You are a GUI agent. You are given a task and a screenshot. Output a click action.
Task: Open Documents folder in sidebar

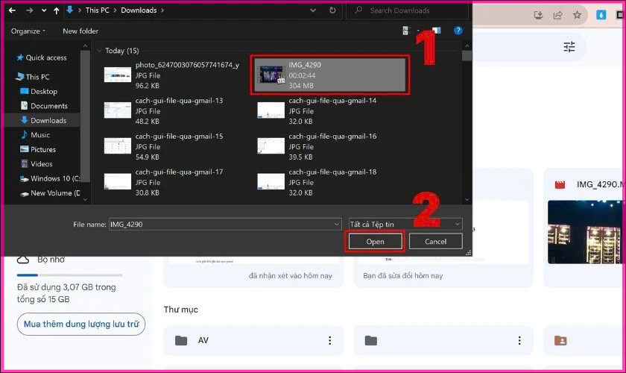(44, 106)
